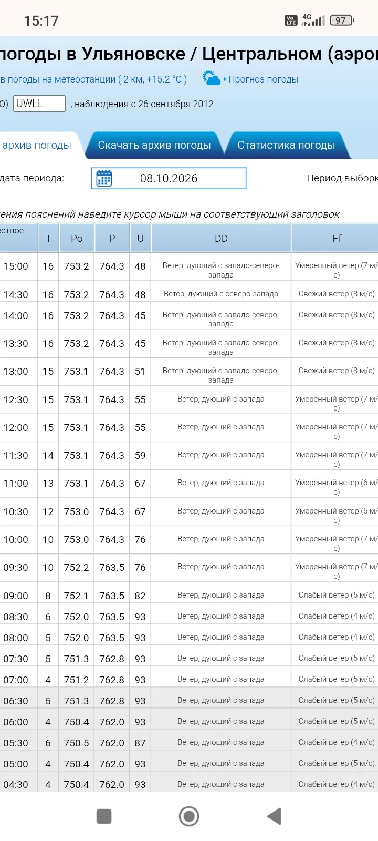Open the calendar date picker icon

point(104,179)
